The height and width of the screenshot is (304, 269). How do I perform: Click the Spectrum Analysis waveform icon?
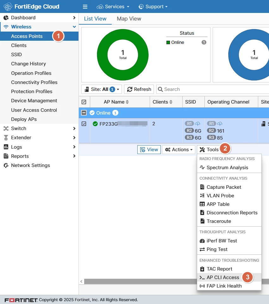pyautogui.click(x=202, y=167)
